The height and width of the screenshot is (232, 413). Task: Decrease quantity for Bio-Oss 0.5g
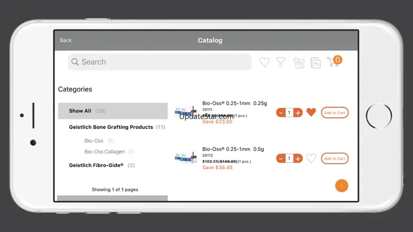(x=281, y=159)
